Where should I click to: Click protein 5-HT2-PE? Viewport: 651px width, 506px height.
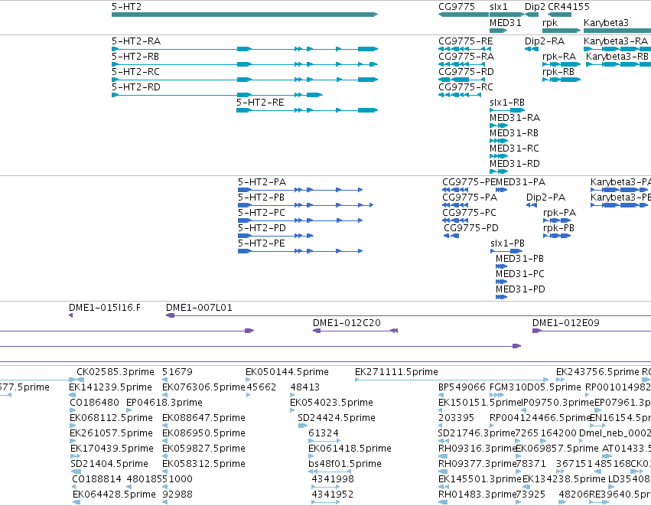[300, 251]
